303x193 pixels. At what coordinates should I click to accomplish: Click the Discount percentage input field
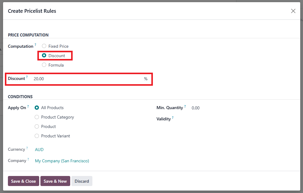coord(88,79)
